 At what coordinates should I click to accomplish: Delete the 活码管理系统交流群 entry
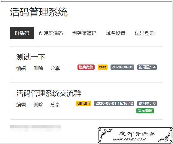[38, 104]
